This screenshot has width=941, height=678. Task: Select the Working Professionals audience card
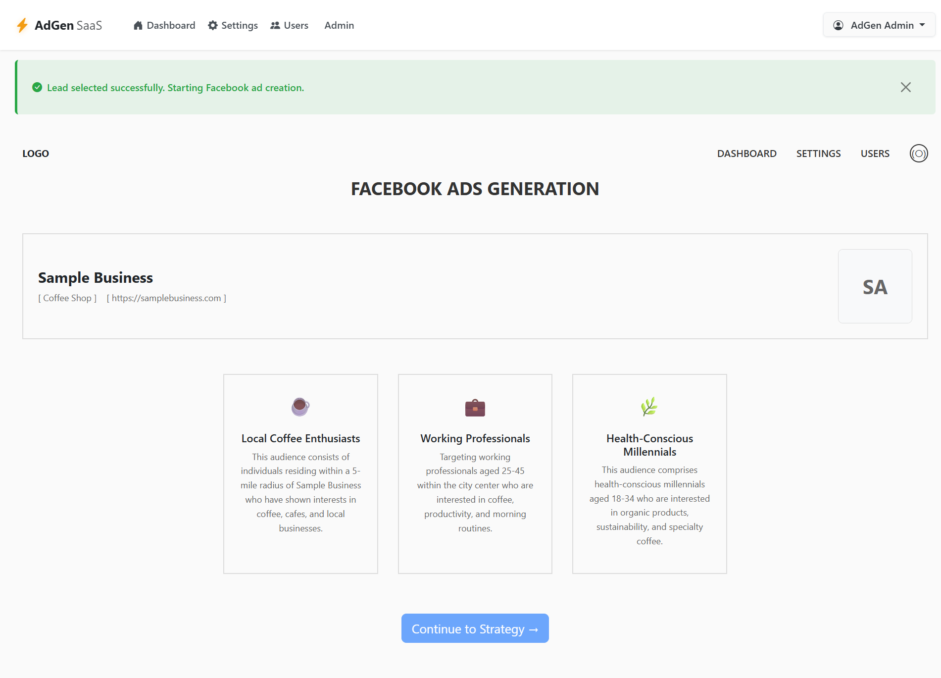click(x=475, y=474)
